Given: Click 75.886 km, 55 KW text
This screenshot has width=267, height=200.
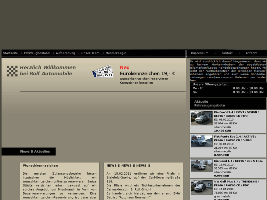Looking at the screenshot, I should [225, 193].
